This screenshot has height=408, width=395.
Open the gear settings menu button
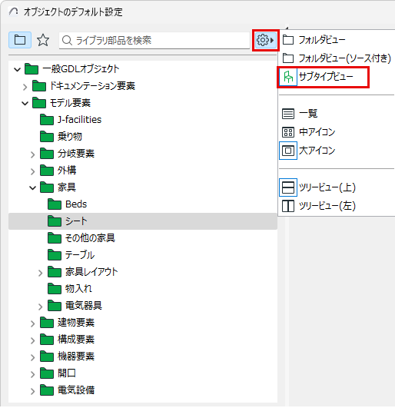click(x=265, y=40)
